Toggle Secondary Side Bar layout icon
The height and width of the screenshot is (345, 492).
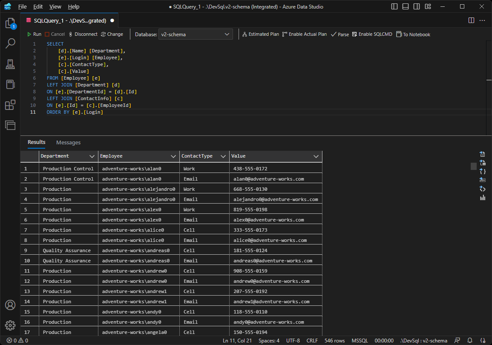417,6
